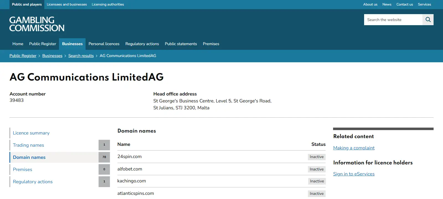Open Making a complaint link
The image size is (443, 199).
tap(354, 148)
